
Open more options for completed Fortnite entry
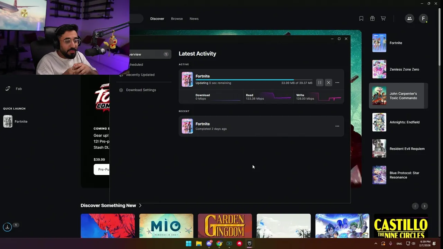(x=337, y=126)
